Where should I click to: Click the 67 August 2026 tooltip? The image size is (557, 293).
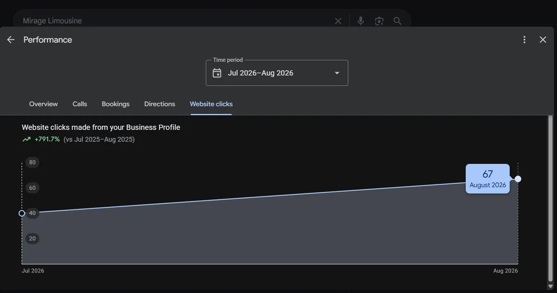pyautogui.click(x=488, y=179)
